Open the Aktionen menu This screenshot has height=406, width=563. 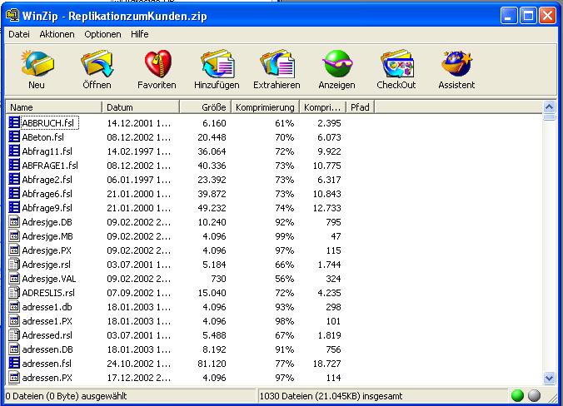(x=57, y=34)
